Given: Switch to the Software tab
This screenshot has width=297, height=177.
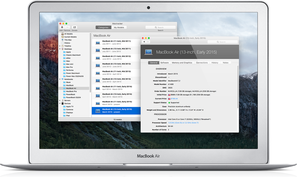Looking at the screenshot, I should click(164, 63).
